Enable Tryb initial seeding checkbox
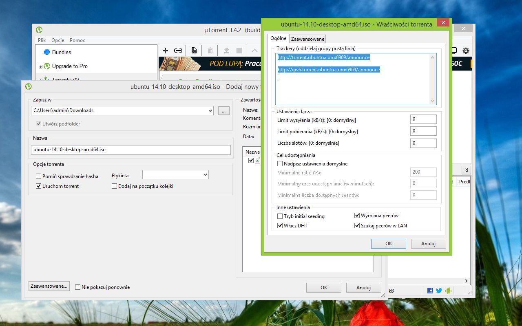Viewport: 522px width, 326px height. tap(280, 216)
